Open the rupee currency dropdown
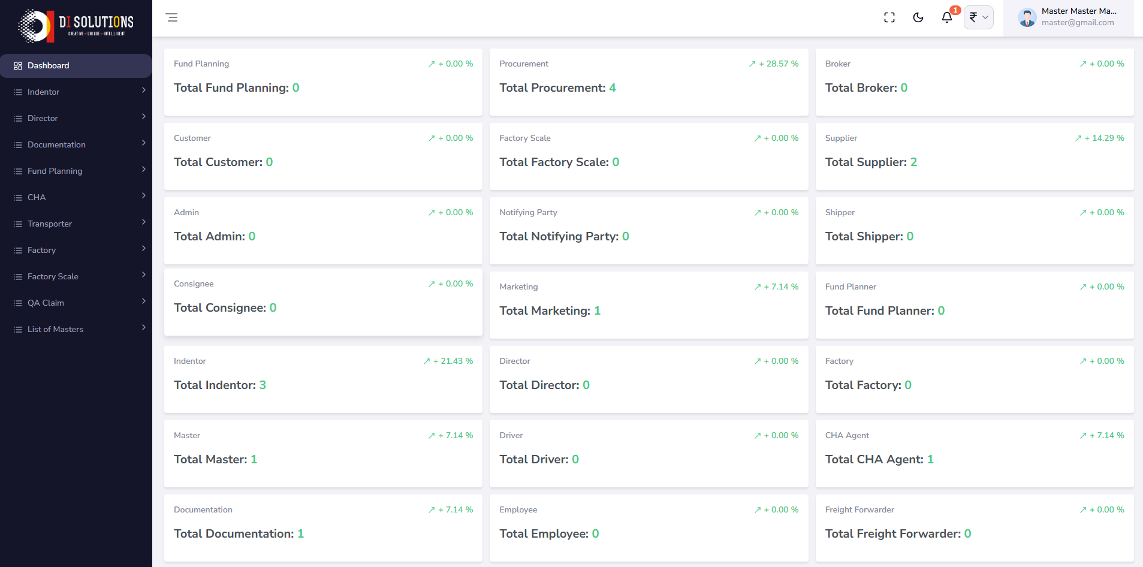This screenshot has width=1143, height=567. (978, 17)
